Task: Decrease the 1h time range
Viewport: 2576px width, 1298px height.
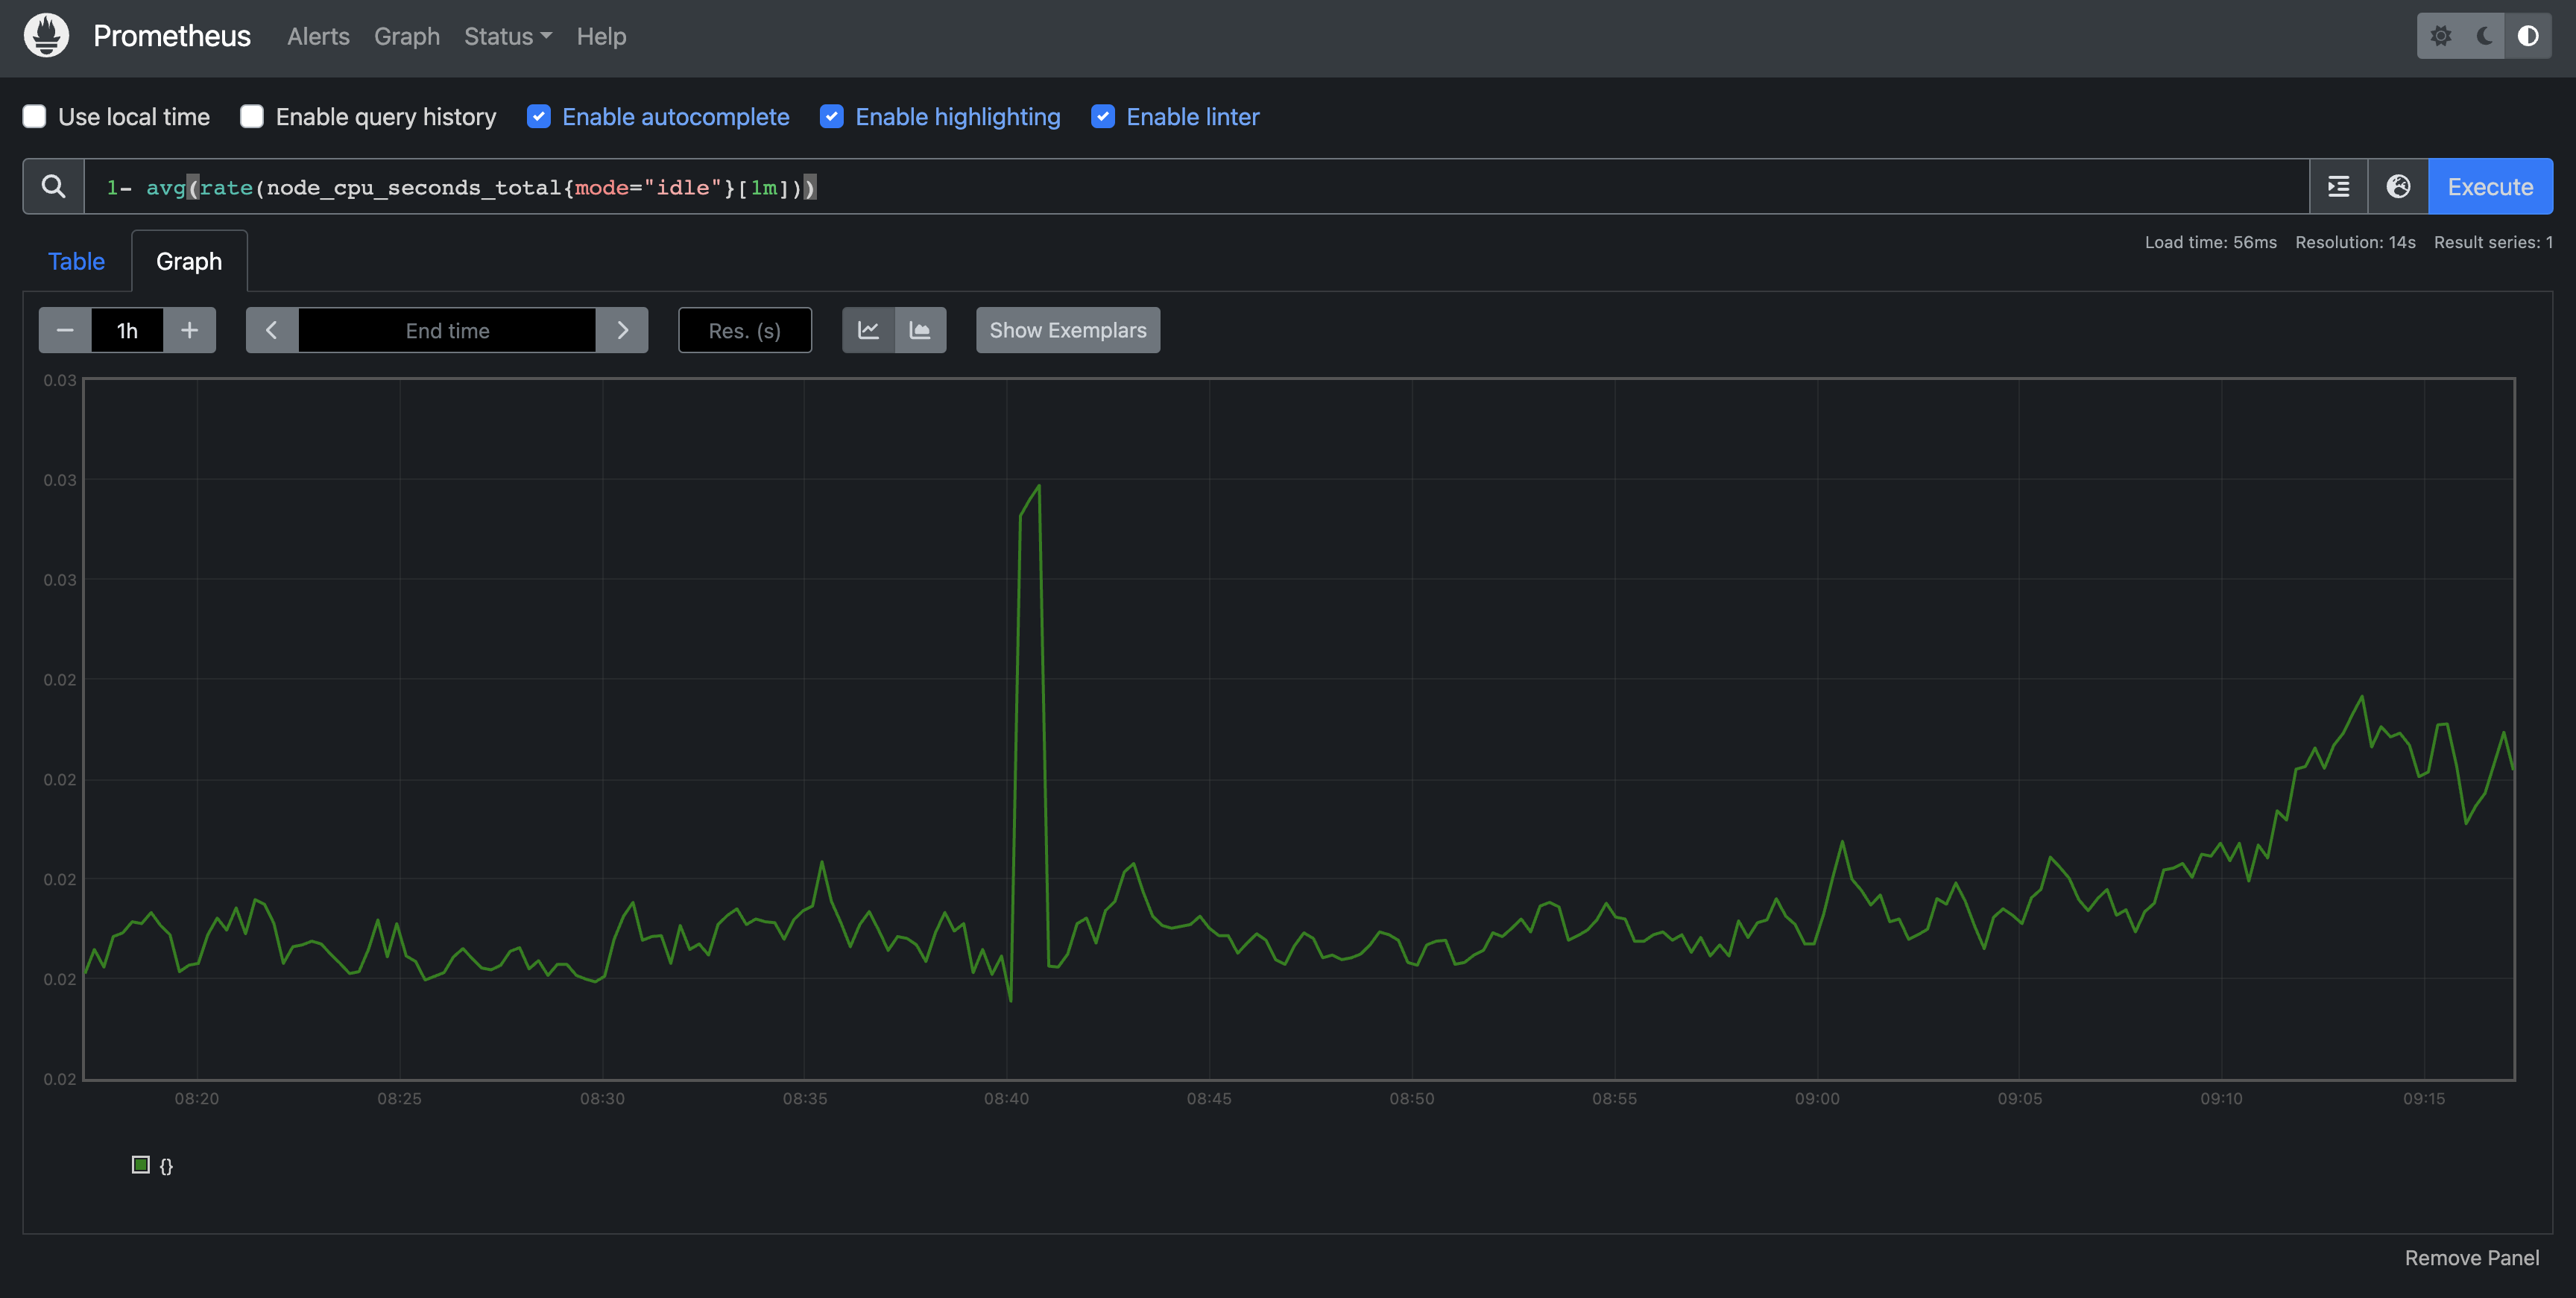Action: [x=65, y=330]
